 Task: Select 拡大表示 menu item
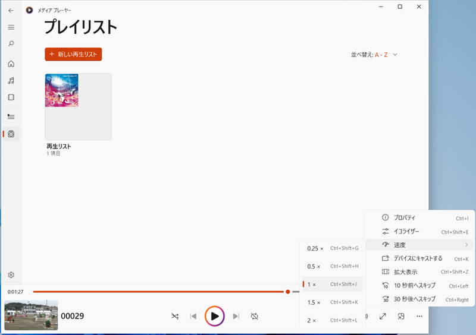click(x=420, y=272)
